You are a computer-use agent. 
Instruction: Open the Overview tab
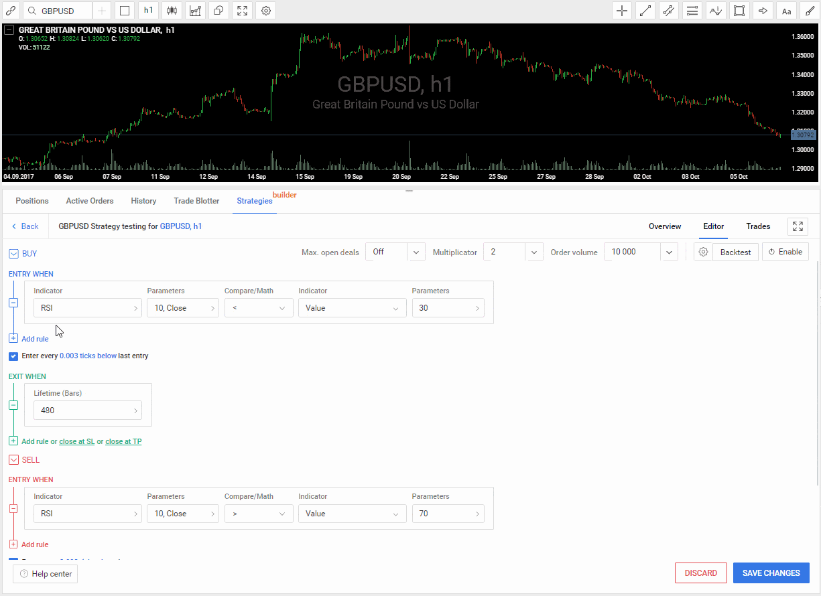[665, 226]
